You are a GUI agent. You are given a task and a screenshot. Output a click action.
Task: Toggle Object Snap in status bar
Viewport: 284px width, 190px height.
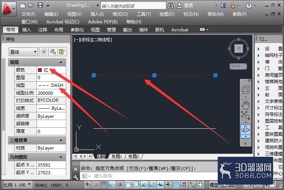tap(128, 185)
